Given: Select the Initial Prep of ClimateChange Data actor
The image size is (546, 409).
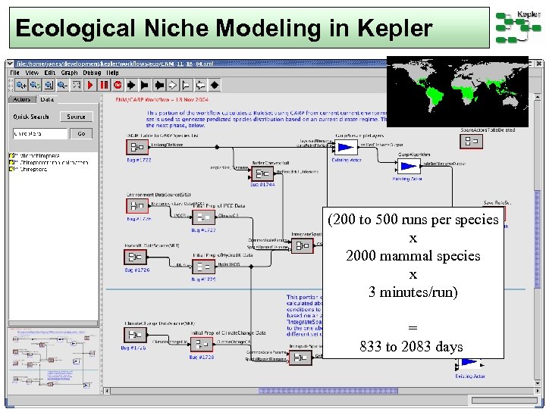Looking at the screenshot, I should point(202,345).
